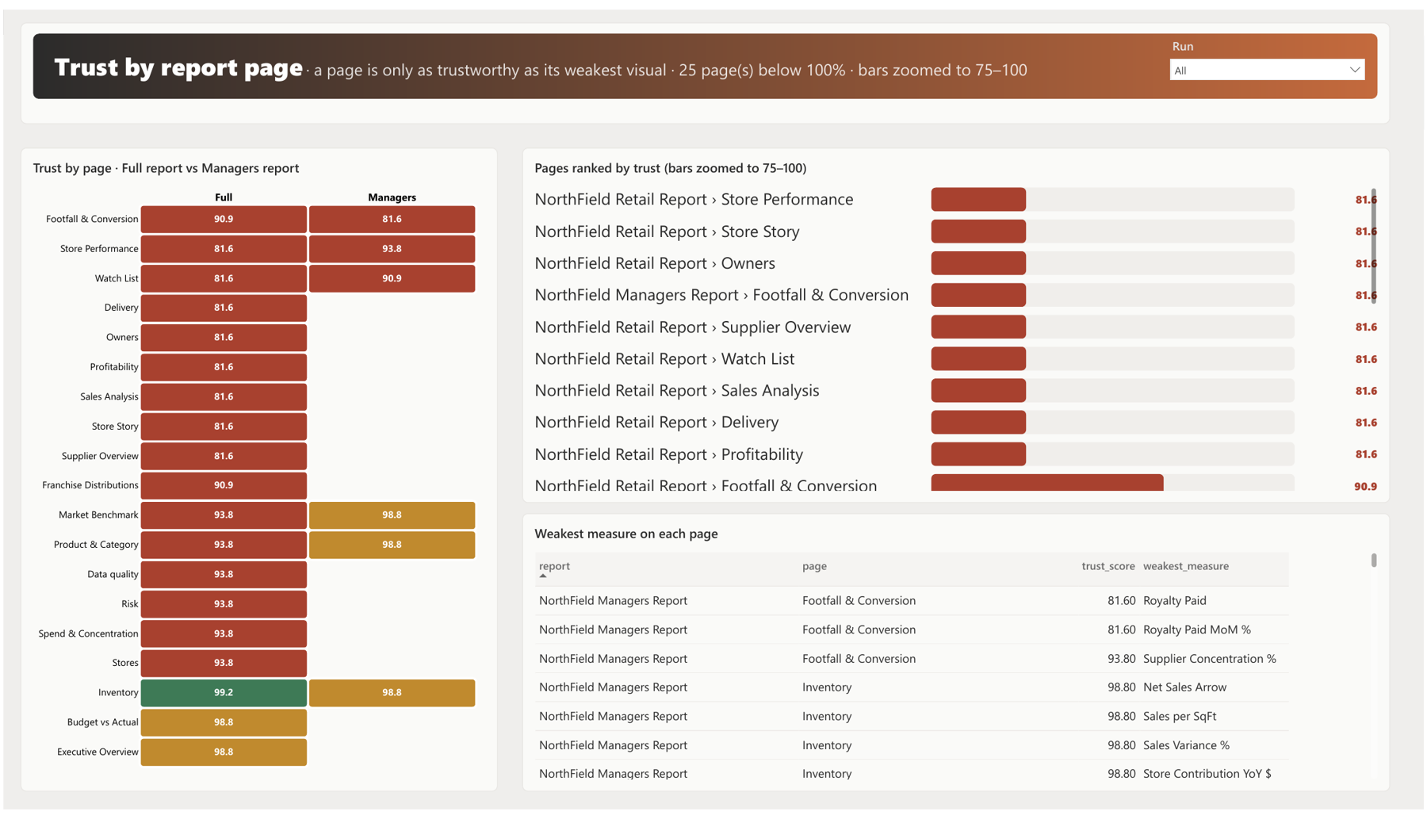Click Store Performance Managers cell 93.8
Image resolution: width=1427 pixels, height=819 pixels.
tap(392, 249)
